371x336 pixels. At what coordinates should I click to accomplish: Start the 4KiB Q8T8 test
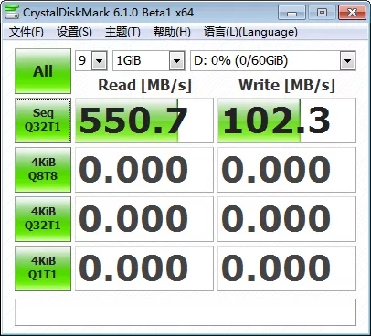[x=43, y=170]
